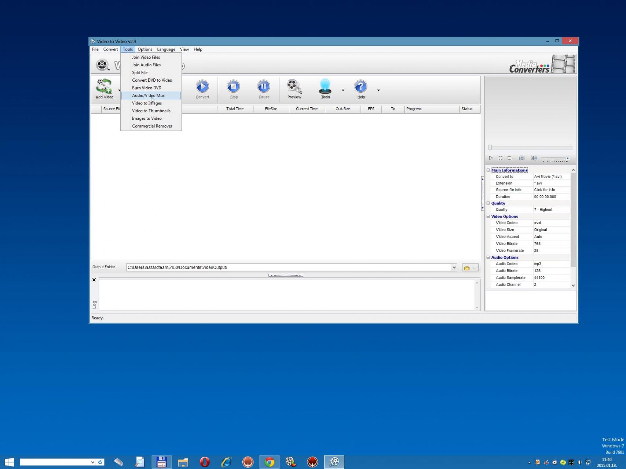626x469 pixels.
Task: Click the Add Video toolbar icon
Action: tap(104, 87)
